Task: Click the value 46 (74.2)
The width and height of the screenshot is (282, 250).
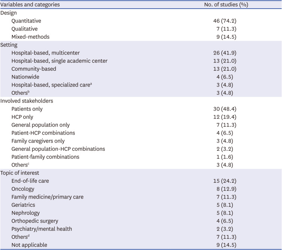Action: [224, 21]
